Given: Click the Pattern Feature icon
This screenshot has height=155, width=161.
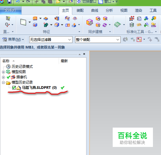Looking at the screenshot, I should pyautogui.click(x=46, y=19).
